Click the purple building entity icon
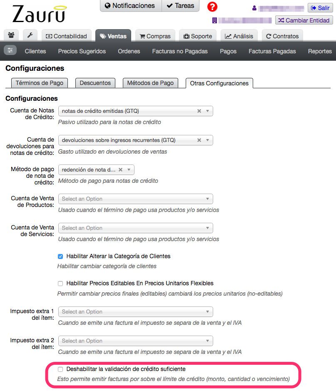This screenshot has height=391, width=336. coord(214,20)
